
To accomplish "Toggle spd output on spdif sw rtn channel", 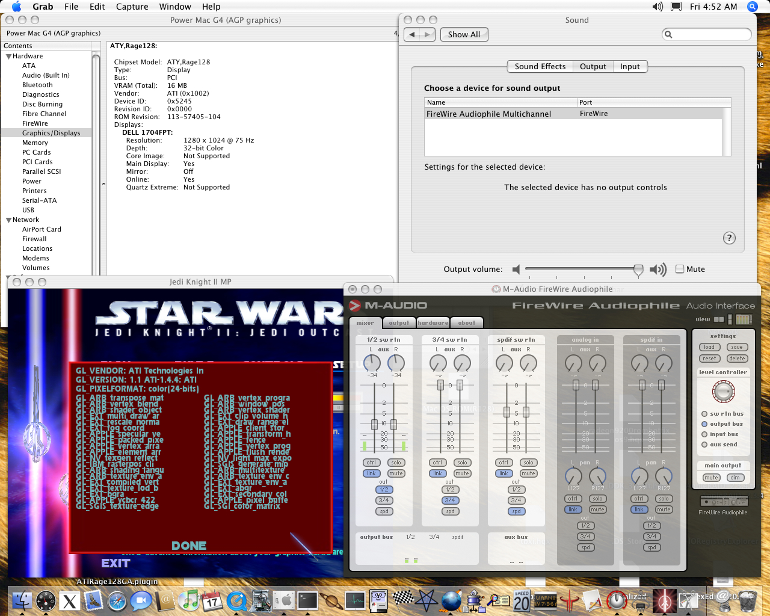I will pyautogui.click(x=516, y=511).
